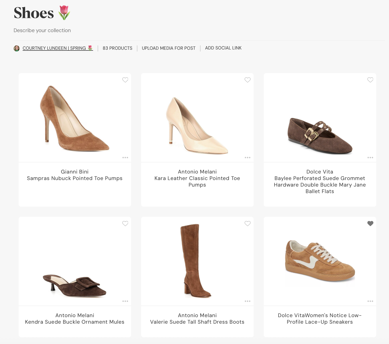This screenshot has width=389, height=344.
Task: Unfavorite the Dolce Vita Notice sneakers
Action: pos(370,223)
